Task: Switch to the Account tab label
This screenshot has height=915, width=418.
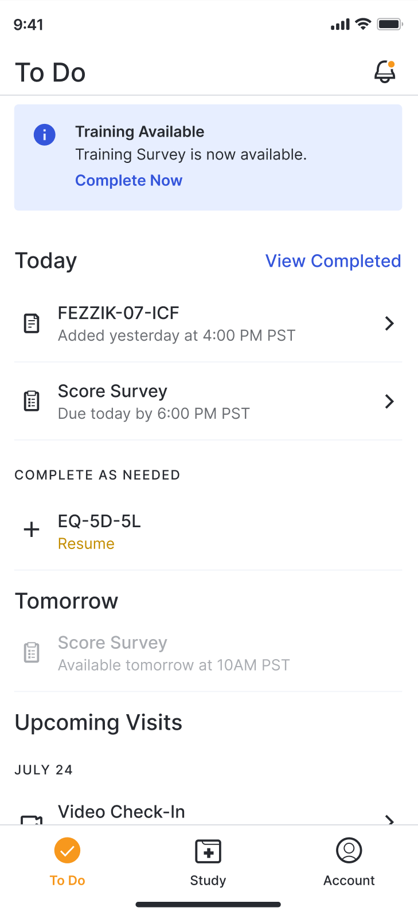Action: click(x=349, y=881)
